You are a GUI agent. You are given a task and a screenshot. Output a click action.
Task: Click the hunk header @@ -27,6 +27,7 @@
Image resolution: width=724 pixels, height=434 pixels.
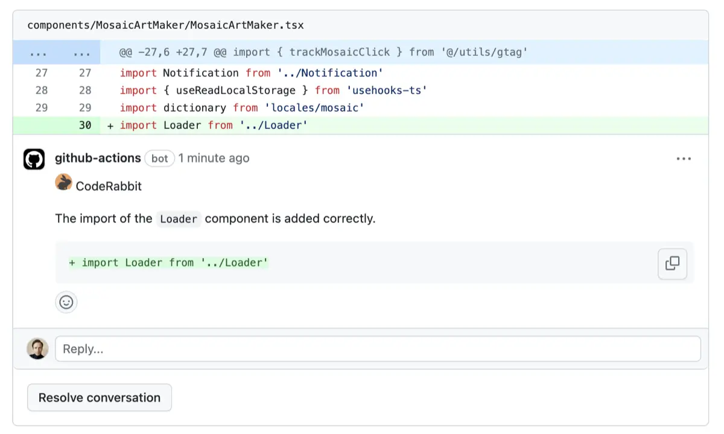323,52
